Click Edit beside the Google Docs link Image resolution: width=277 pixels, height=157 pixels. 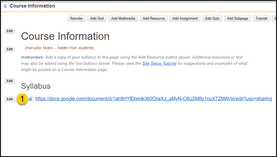click(10, 99)
